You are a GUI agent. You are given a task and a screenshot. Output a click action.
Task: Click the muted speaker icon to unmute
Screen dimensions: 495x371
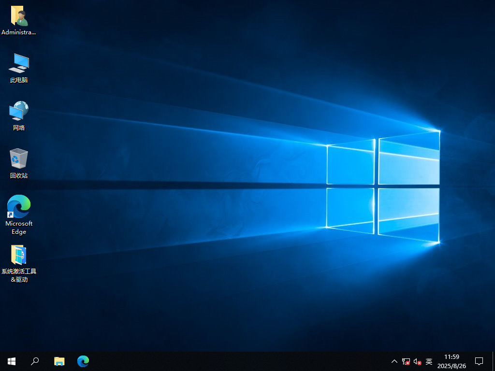[x=417, y=361]
